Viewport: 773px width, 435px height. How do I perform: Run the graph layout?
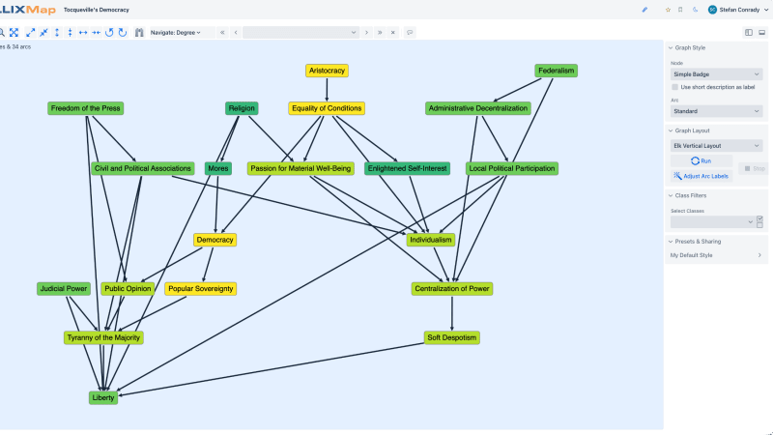point(701,161)
